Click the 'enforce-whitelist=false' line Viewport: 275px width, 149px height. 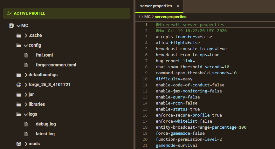pyautogui.click(x=184, y=121)
